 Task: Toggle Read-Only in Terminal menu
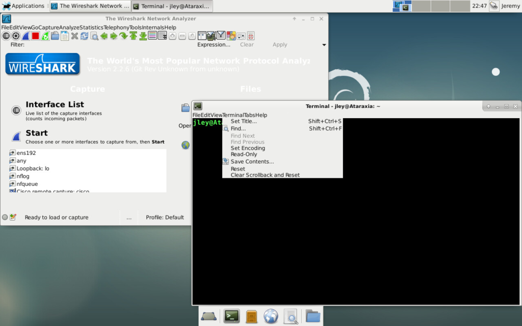point(282,154)
